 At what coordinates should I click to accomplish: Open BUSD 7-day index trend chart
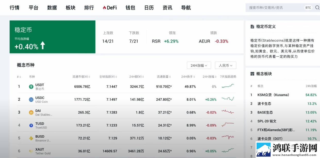228,137
